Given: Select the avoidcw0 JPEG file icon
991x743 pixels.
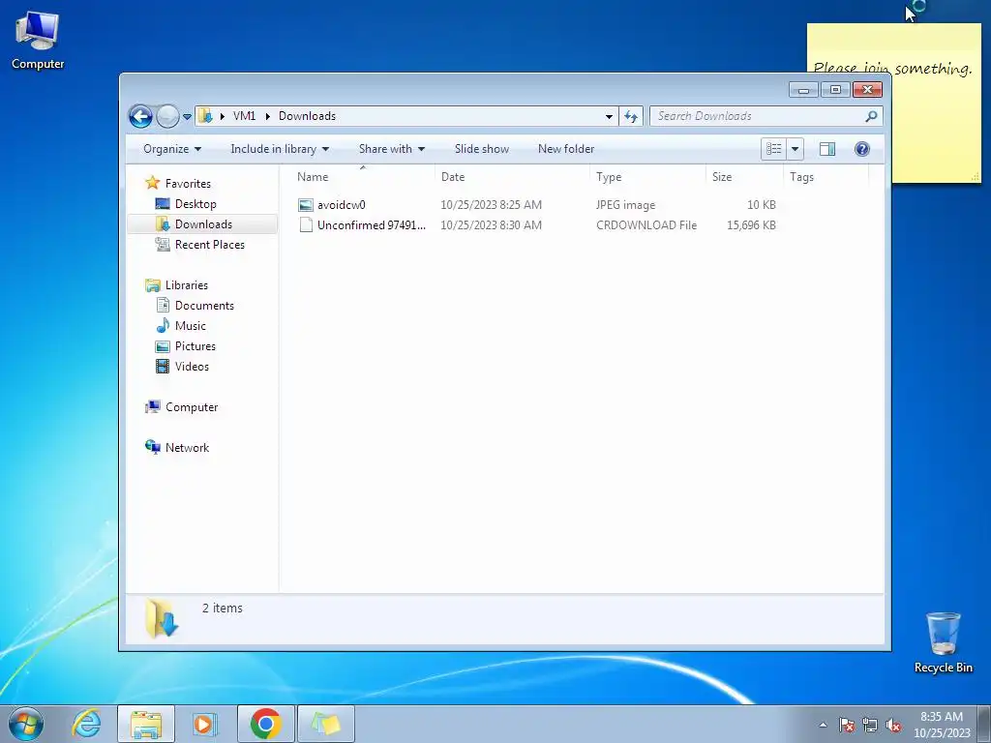Looking at the screenshot, I should [x=306, y=205].
